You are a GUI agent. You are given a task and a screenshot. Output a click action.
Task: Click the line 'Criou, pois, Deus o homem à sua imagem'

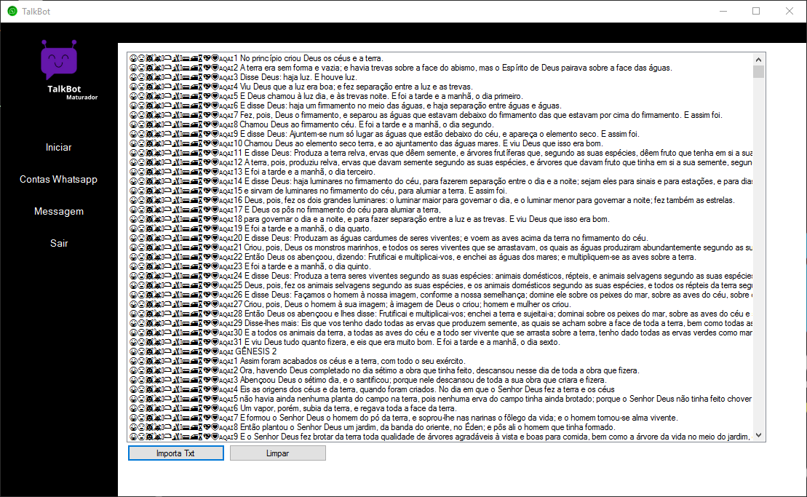coord(351,304)
